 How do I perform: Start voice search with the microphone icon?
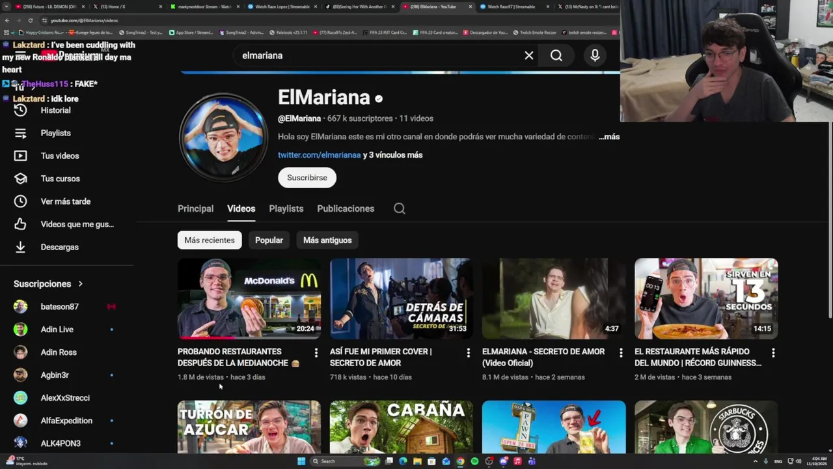(x=595, y=55)
